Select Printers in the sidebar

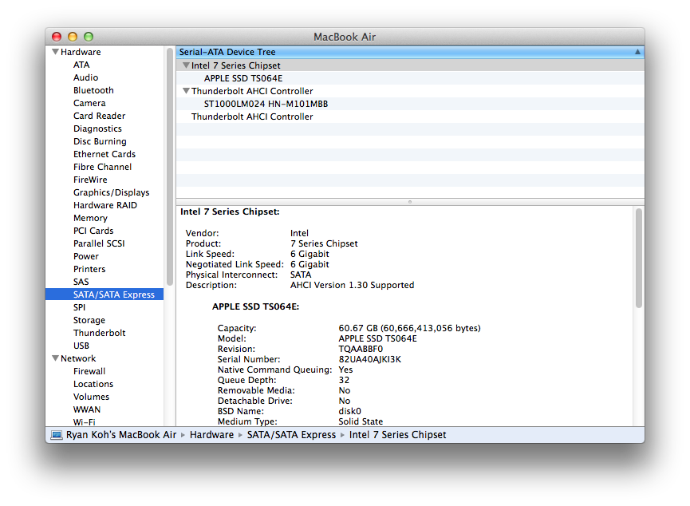click(x=89, y=269)
